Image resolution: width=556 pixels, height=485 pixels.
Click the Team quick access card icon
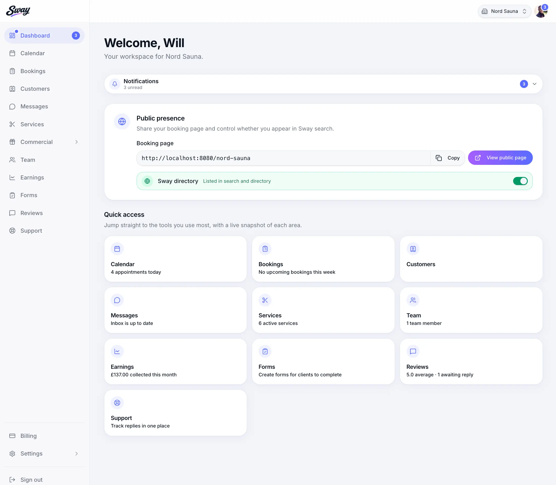tap(413, 300)
